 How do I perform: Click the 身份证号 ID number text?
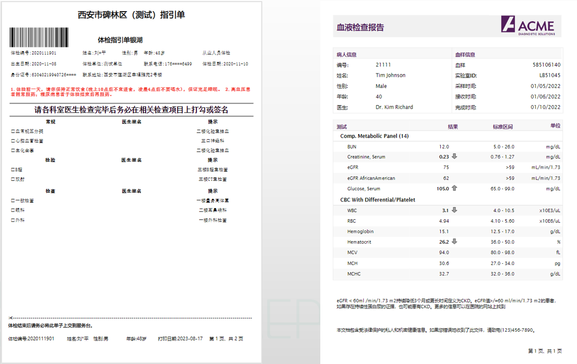click(x=44, y=75)
